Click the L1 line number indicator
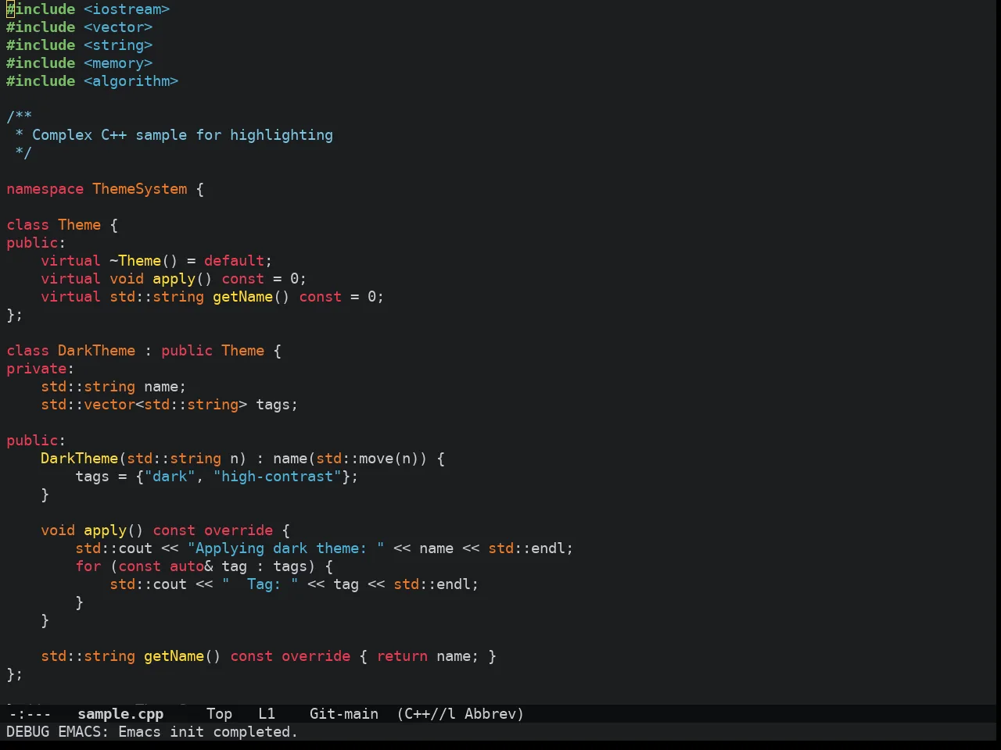 coord(267,713)
